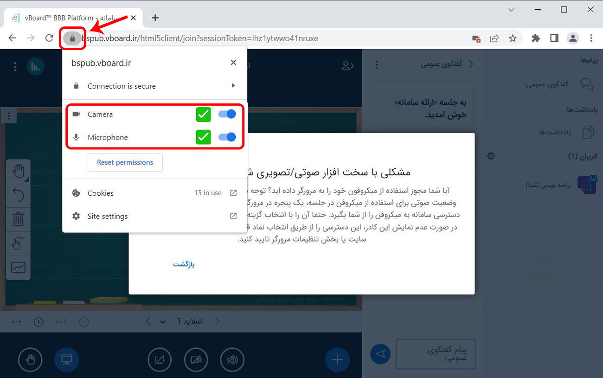Collapse the public chat panel chevron
Image resolution: width=603 pixels, height=378 pixels.
tap(471, 64)
